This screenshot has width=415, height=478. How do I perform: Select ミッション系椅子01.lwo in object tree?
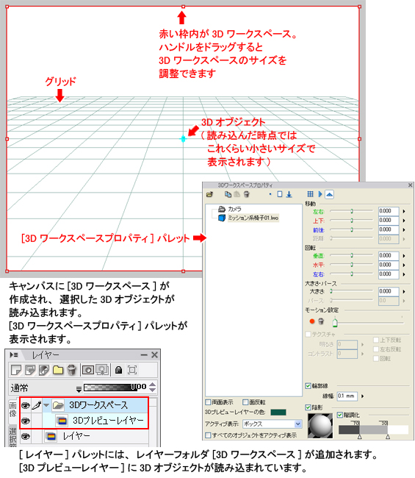coord(253,218)
